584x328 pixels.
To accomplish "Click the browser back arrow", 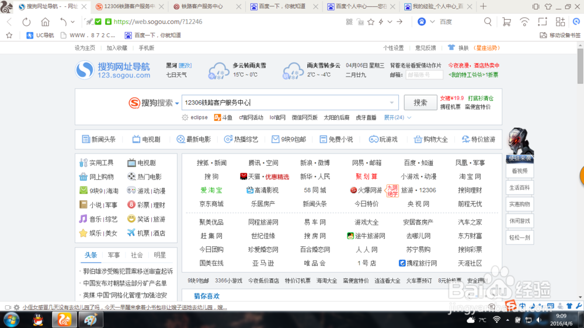I will click(10, 22).
